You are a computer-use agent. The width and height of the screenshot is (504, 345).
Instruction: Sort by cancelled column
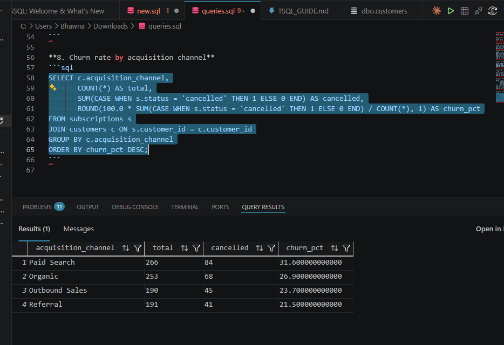click(260, 248)
